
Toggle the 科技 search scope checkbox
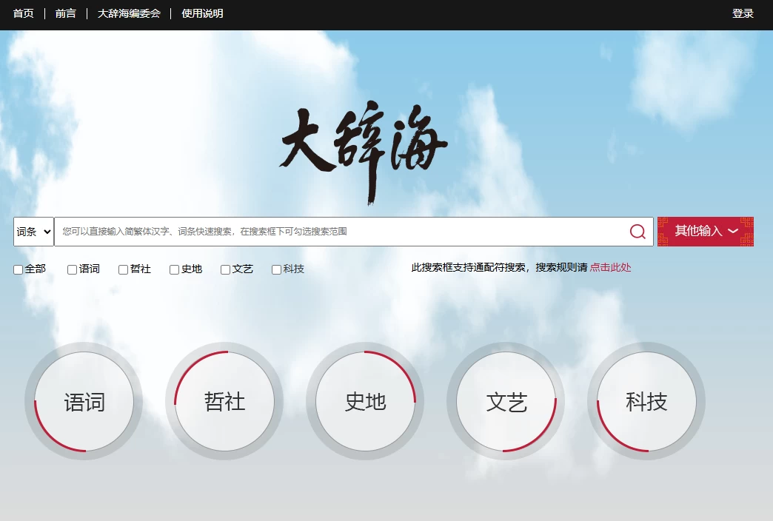click(275, 269)
